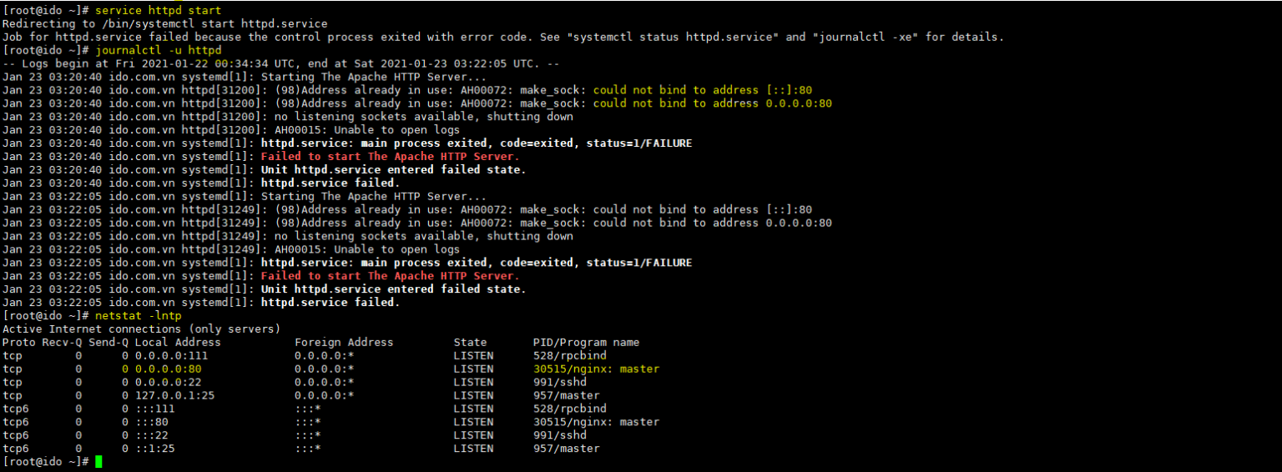The image size is (1282, 472).
Task: Click the yellow "could not bind to address [::]:80"
Action: click(703, 90)
